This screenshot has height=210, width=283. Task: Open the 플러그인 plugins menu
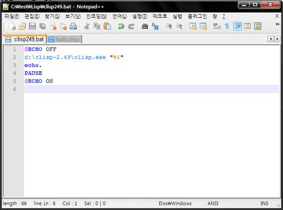coord(197,16)
